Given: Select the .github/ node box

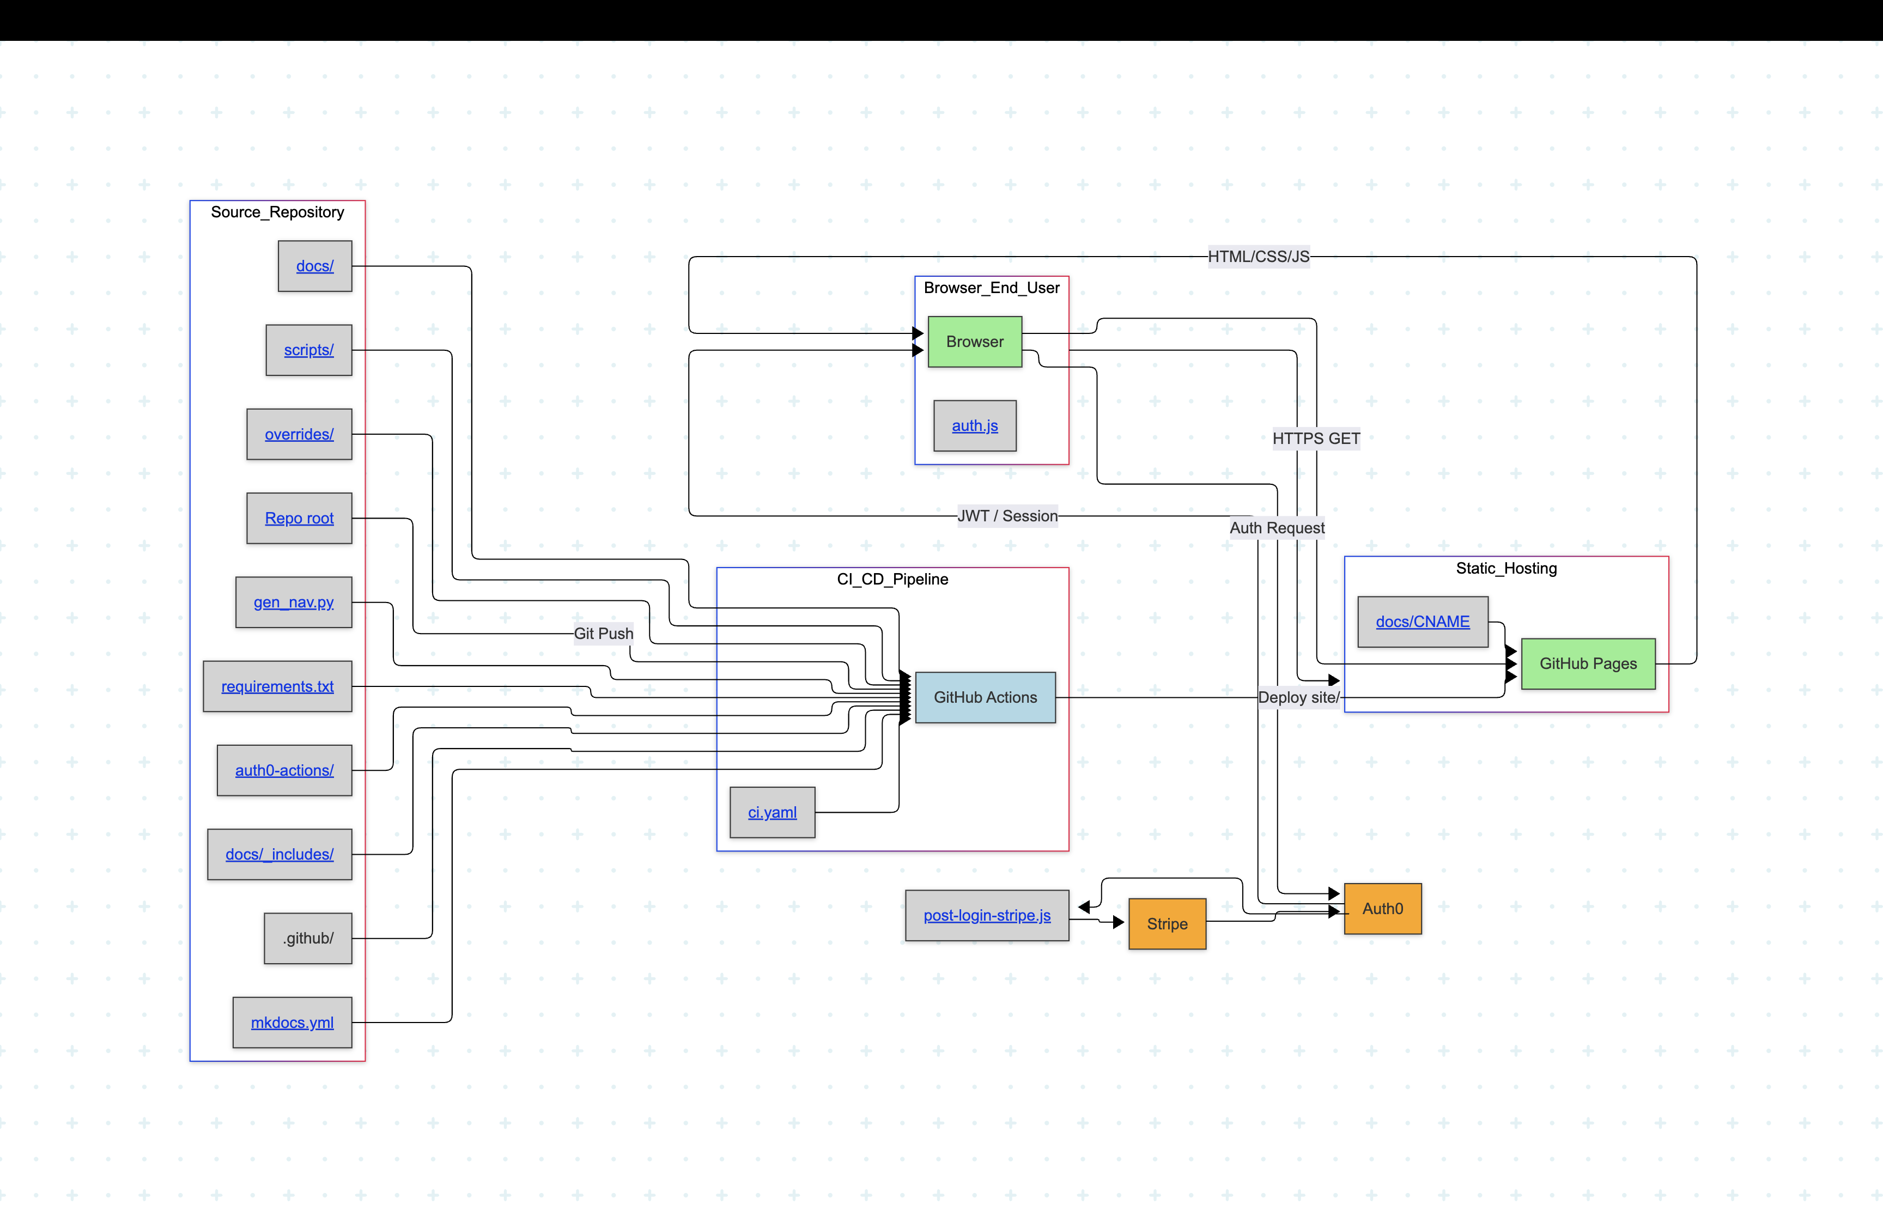Looking at the screenshot, I should coord(307,938).
